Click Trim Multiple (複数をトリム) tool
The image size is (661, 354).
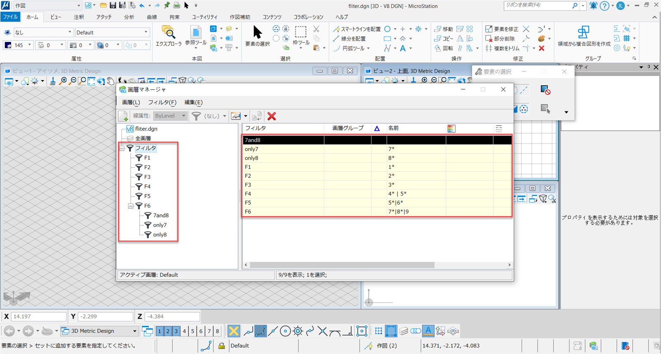tap(502, 48)
